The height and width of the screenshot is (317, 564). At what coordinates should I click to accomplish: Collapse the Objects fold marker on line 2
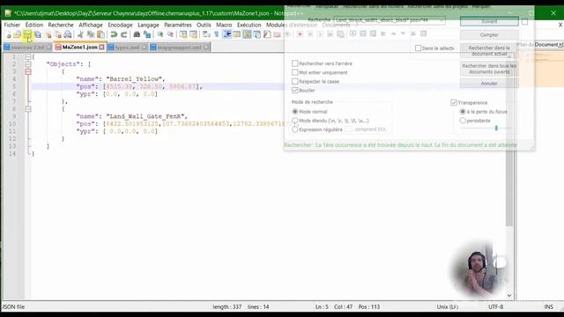pyautogui.click(x=28, y=64)
